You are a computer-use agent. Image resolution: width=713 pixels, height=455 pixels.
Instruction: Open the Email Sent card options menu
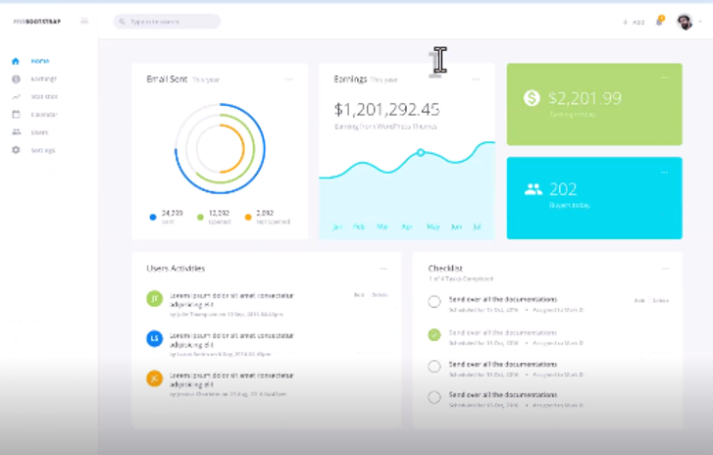click(x=289, y=79)
